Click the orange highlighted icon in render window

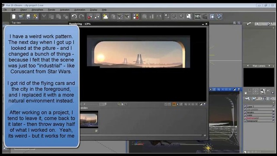pos(174,104)
